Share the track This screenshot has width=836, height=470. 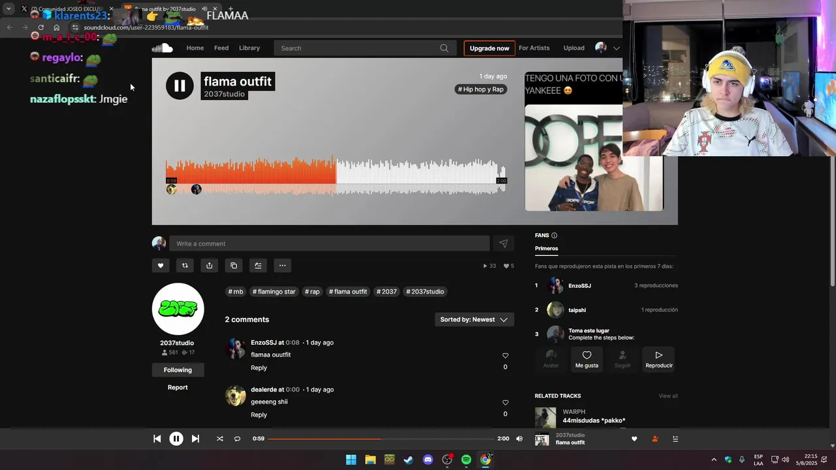pyautogui.click(x=209, y=266)
